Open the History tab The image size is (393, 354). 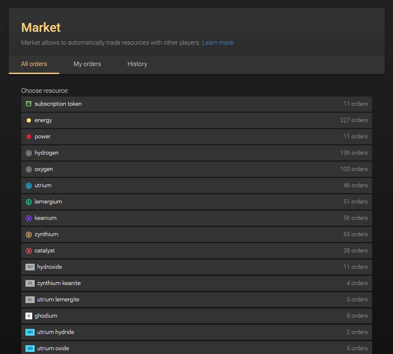click(x=137, y=64)
